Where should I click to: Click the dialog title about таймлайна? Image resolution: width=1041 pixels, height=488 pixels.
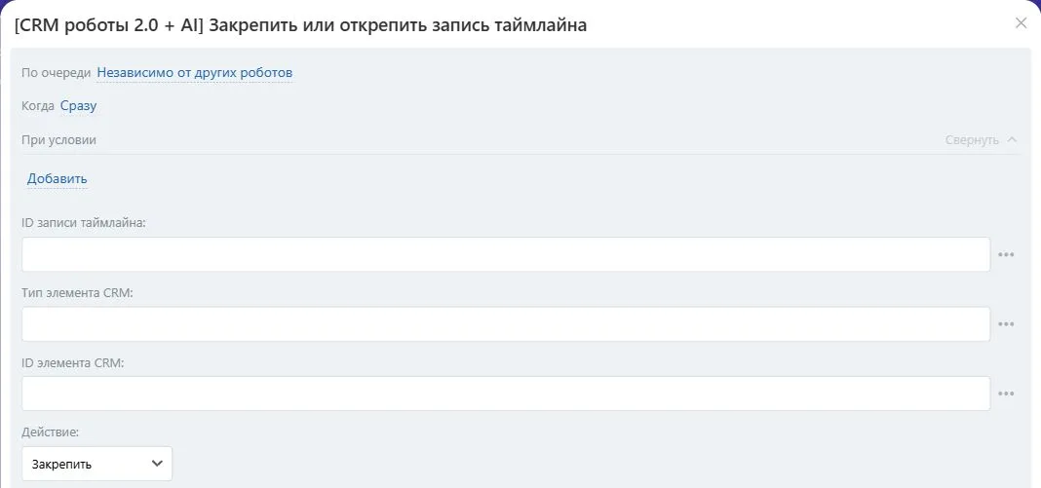point(301,25)
